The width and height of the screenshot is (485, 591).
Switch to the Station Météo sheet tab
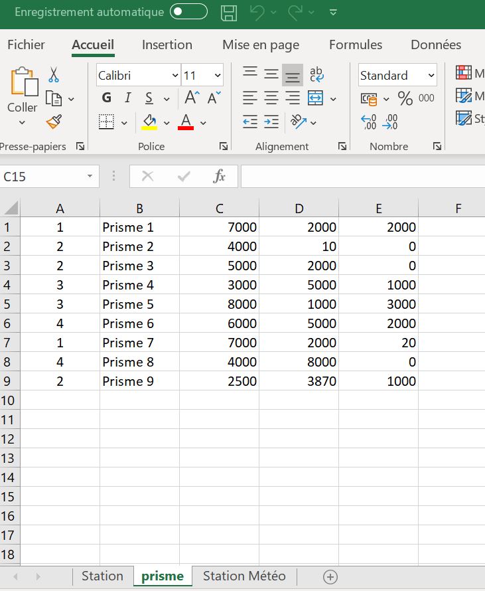(244, 576)
